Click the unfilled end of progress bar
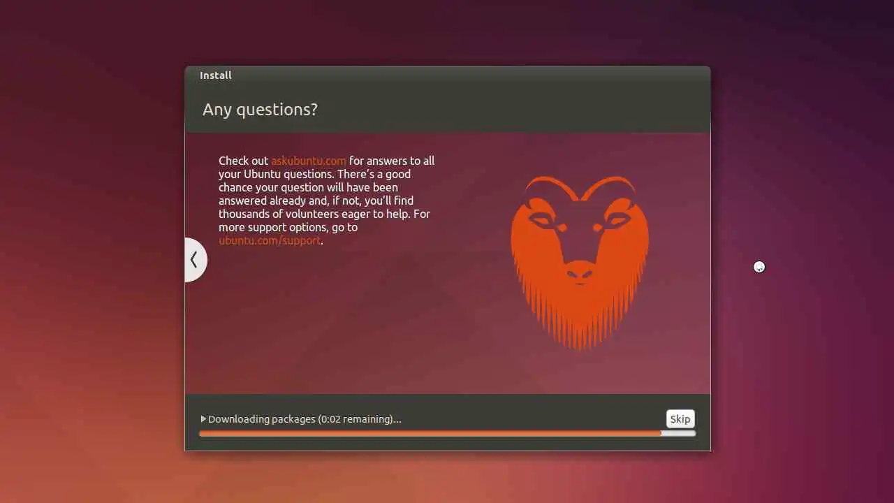Screen dimensions: 894x503 pos(678,434)
